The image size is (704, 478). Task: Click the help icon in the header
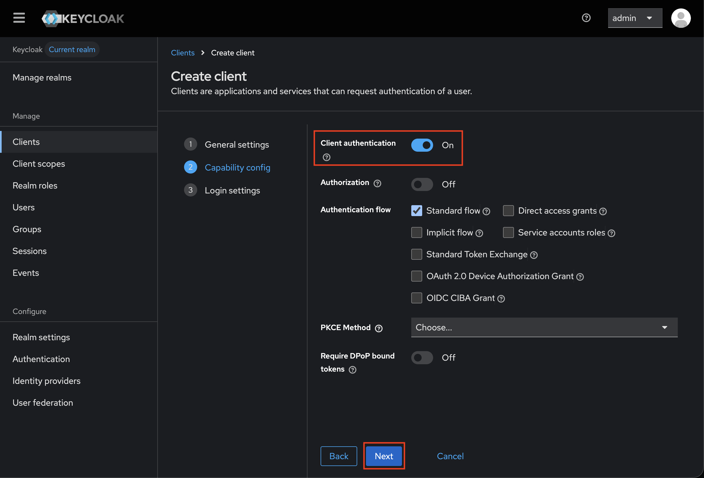586,18
